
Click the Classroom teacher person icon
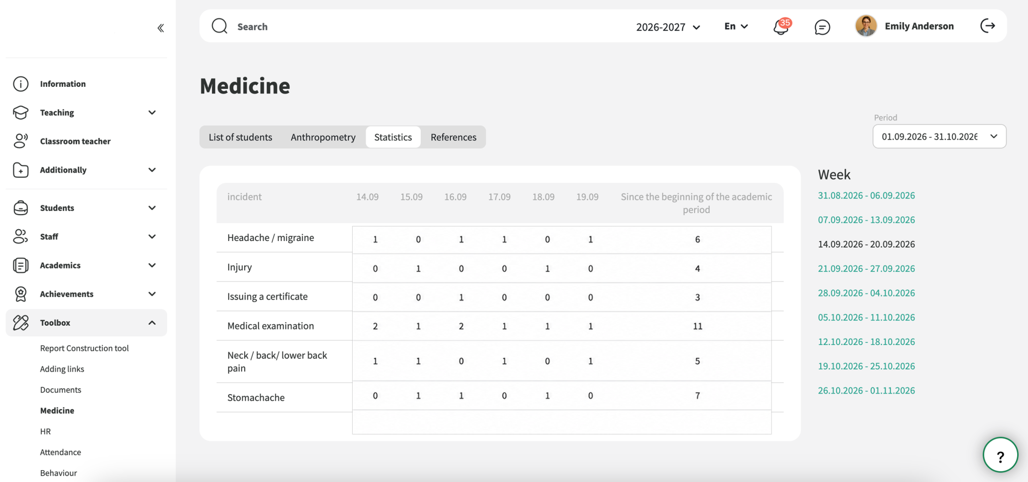pos(21,141)
